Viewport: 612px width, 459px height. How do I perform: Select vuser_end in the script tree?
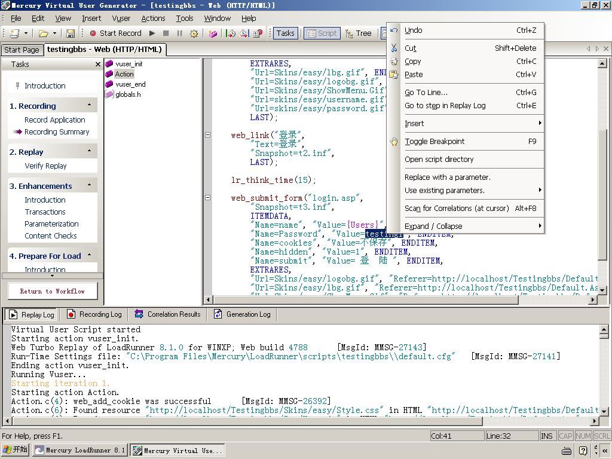130,84
